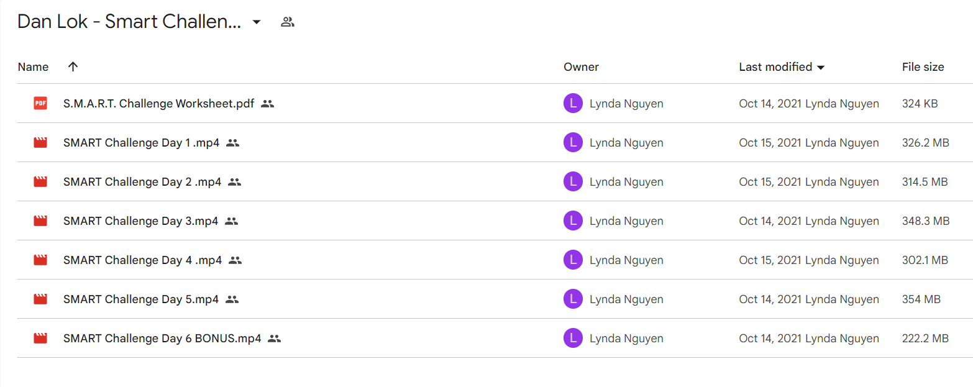Click the video icon for Day 6 BONUS
This screenshot has width=973, height=387.
(x=40, y=339)
